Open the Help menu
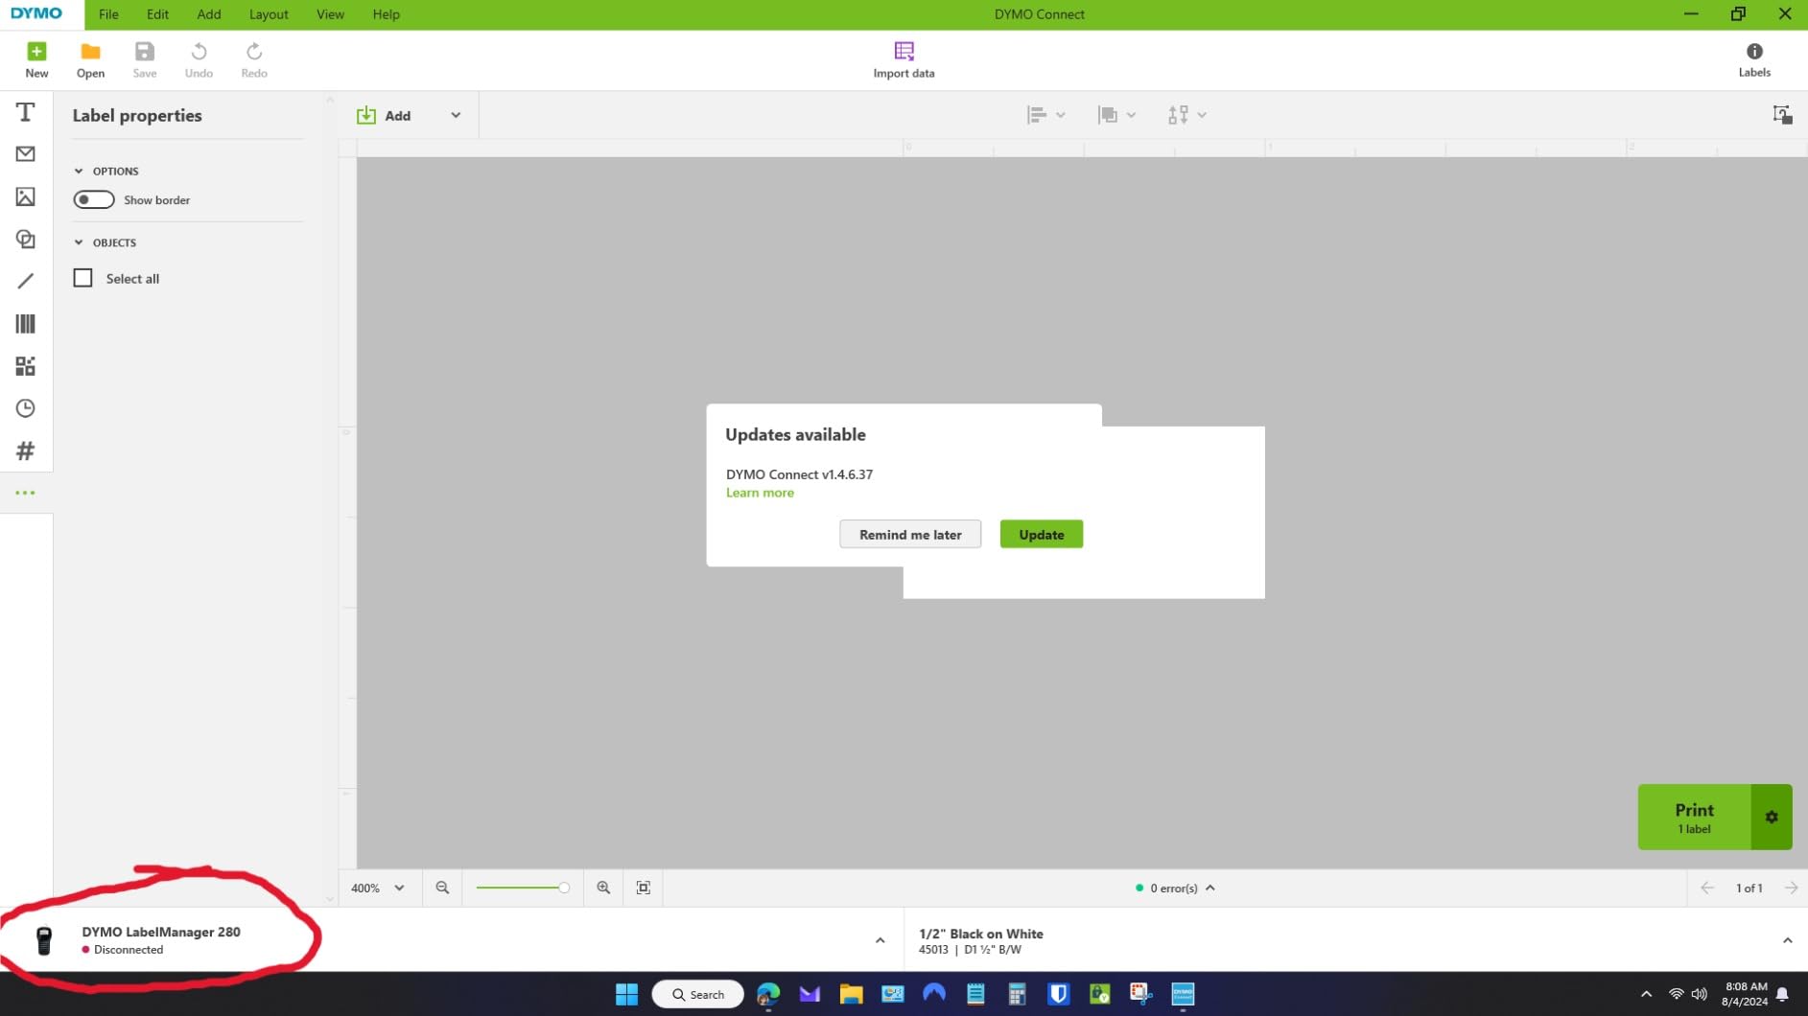Viewport: 1808px width, 1016px height. click(387, 14)
